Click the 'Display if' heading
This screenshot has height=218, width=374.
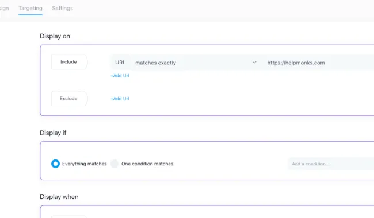53,133
